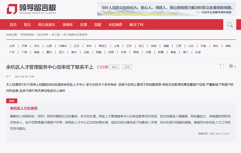This screenshot has width=241, height=153.
Task: Open the 留言 menu item
Action: point(27,25)
